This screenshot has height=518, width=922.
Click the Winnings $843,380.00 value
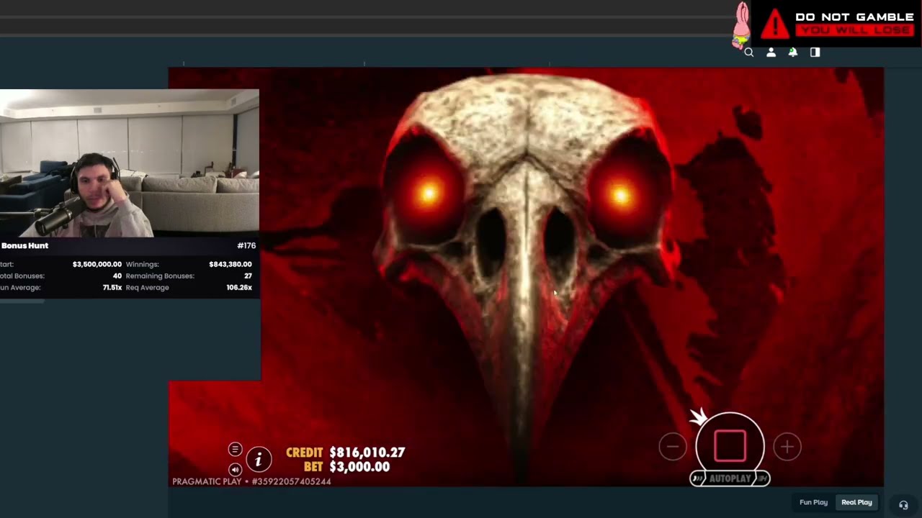(x=230, y=264)
